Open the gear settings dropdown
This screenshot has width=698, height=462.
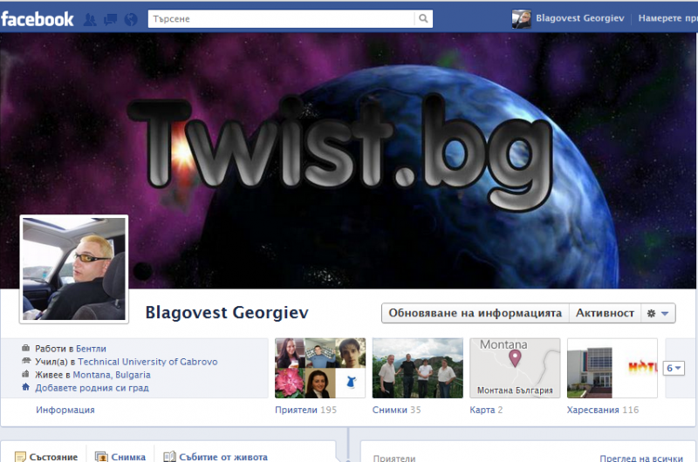pyautogui.click(x=657, y=313)
